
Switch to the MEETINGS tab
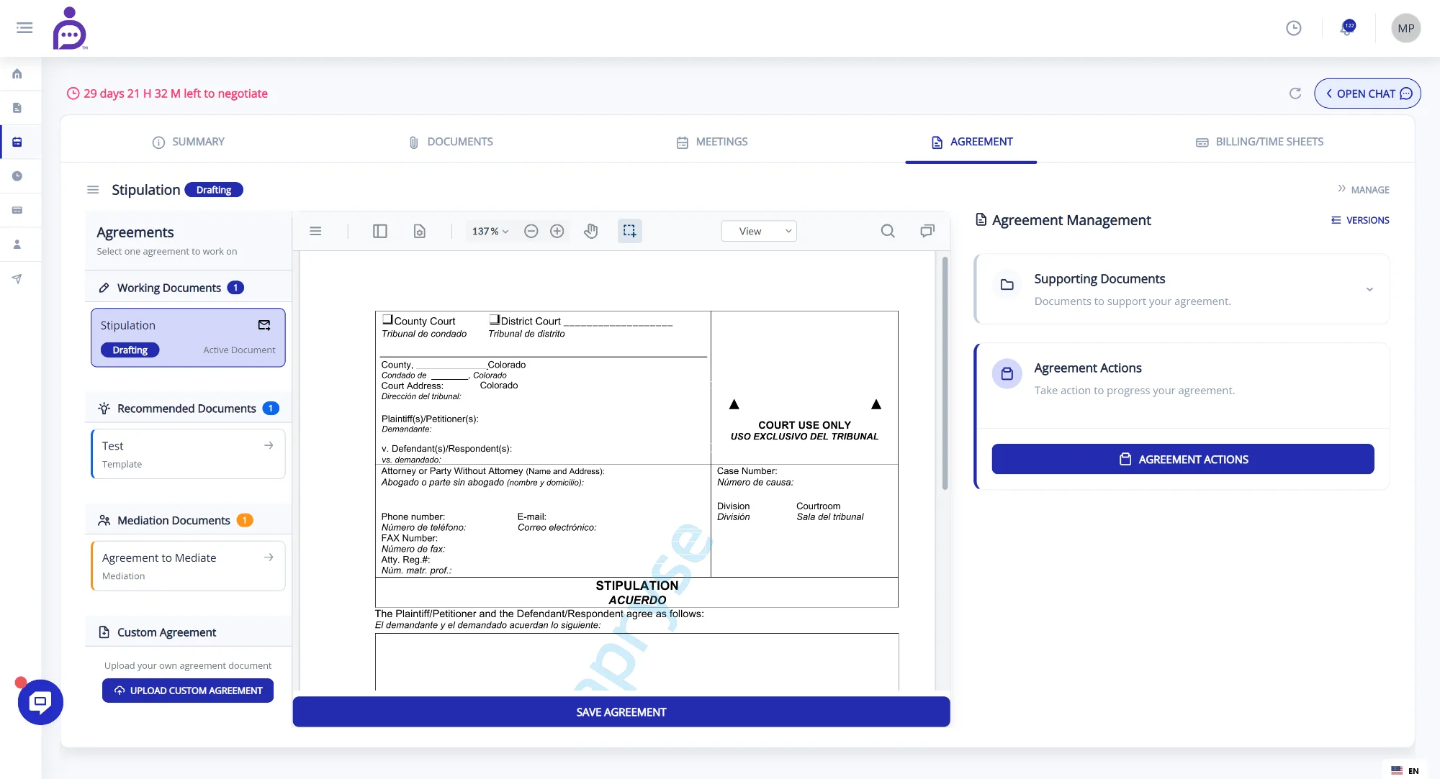coord(711,142)
